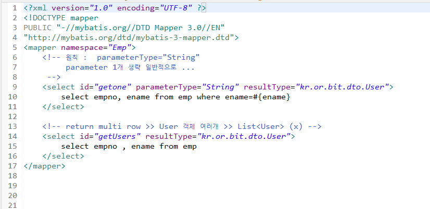430x209 pixels.
Task: Click the return multi row comment
Action: click(x=182, y=126)
